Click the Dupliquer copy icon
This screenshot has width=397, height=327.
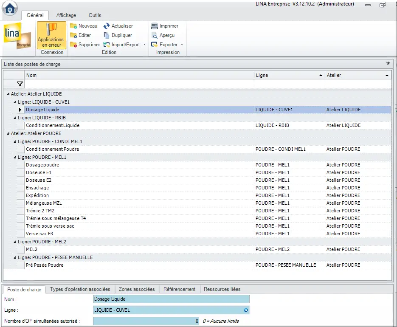point(107,35)
